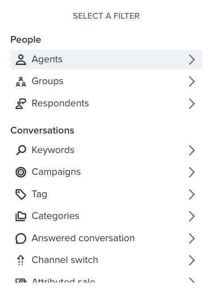Click the Agents person icon

[21, 60]
